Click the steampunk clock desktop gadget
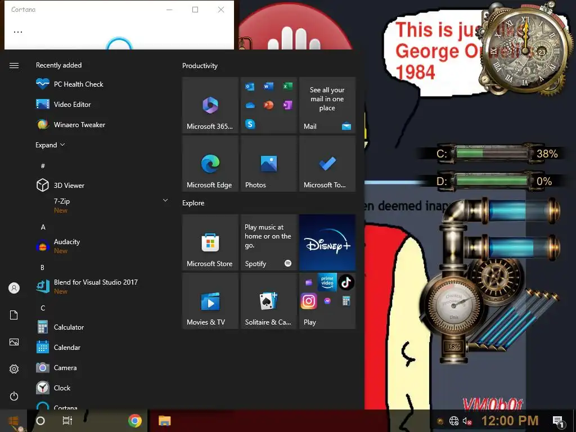The width and height of the screenshot is (576, 432). [x=525, y=51]
